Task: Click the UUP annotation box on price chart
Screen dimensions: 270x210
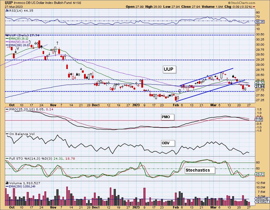Action: (169, 69)
